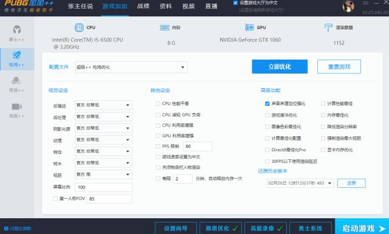Image resolution: width=389 pixels, height=234 pixels.
Task: Toggle the 第一人称FOV checkbox
Action: coord(55,199)
